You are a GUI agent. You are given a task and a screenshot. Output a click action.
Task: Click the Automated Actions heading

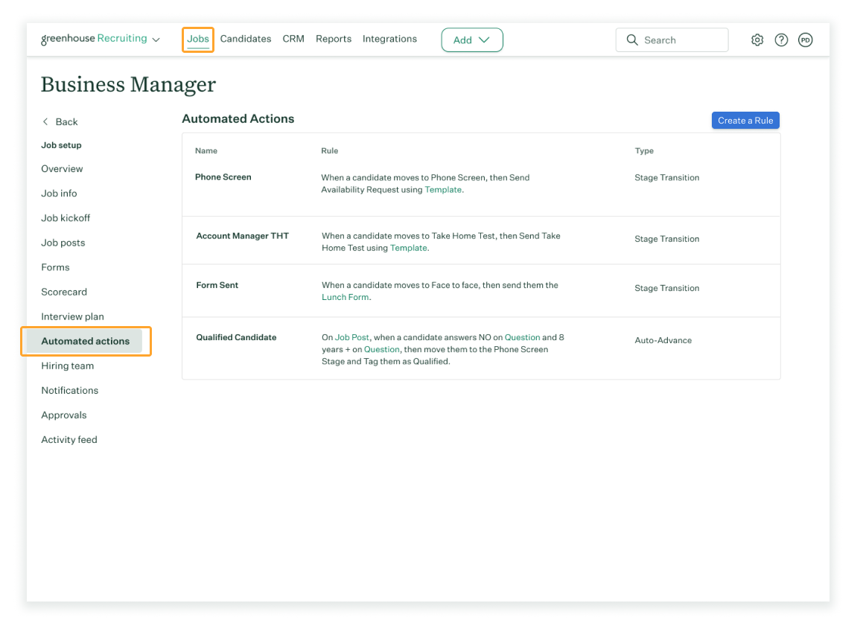pyautogui.click(x=238, y=118)
